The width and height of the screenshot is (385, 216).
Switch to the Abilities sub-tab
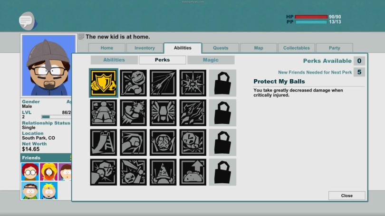[x=114, y=60]
